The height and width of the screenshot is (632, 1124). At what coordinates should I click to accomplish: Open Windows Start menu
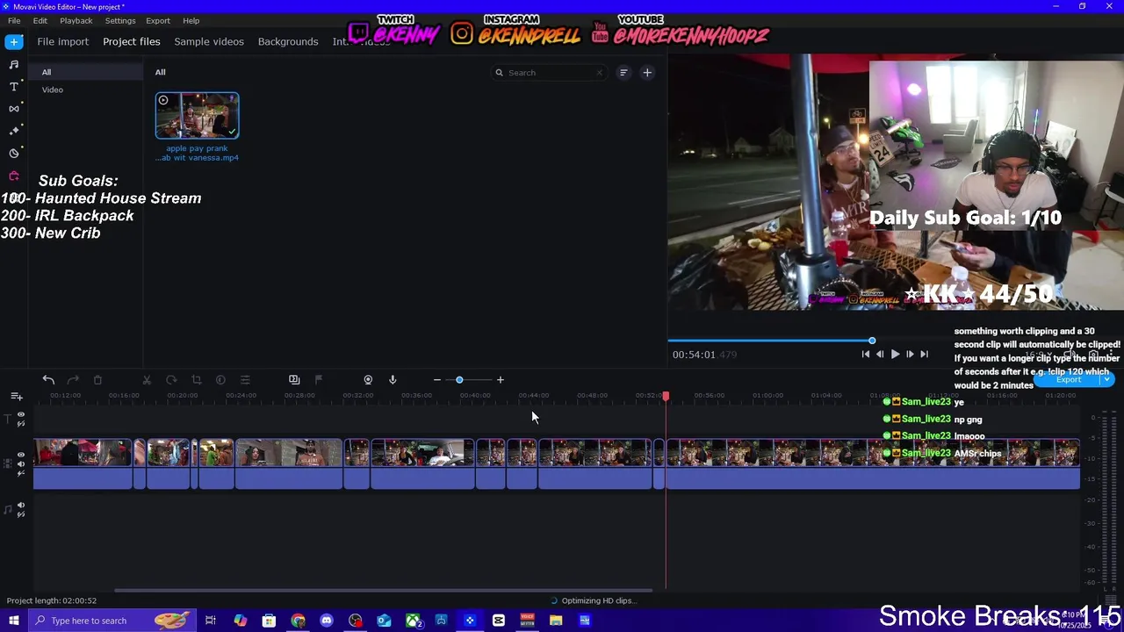[x=13, y=621]
